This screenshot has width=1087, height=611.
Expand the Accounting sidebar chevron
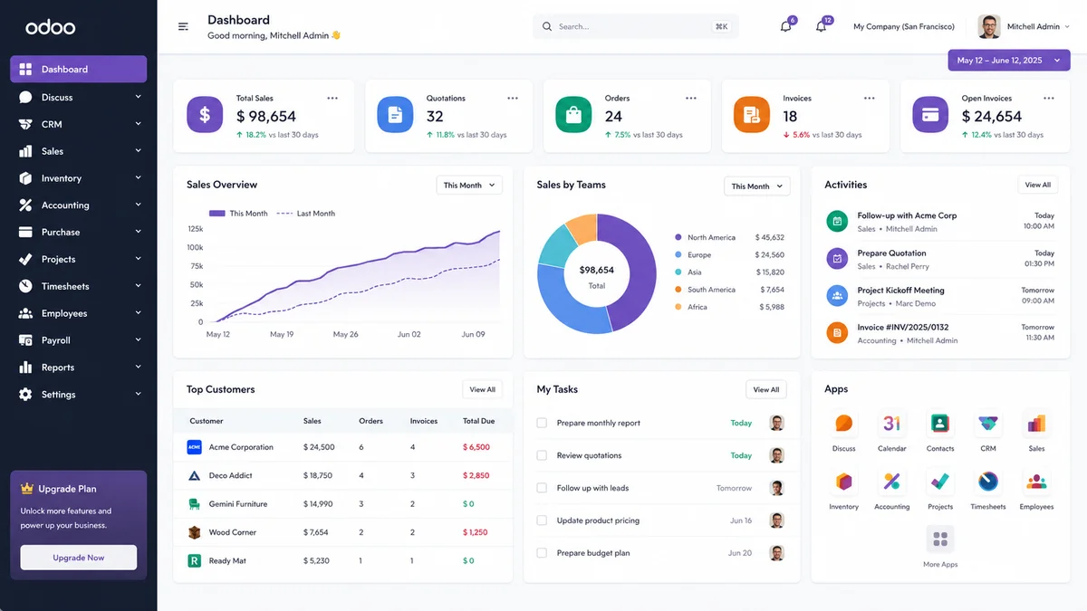pyautogui.click(x=139, y=205)
